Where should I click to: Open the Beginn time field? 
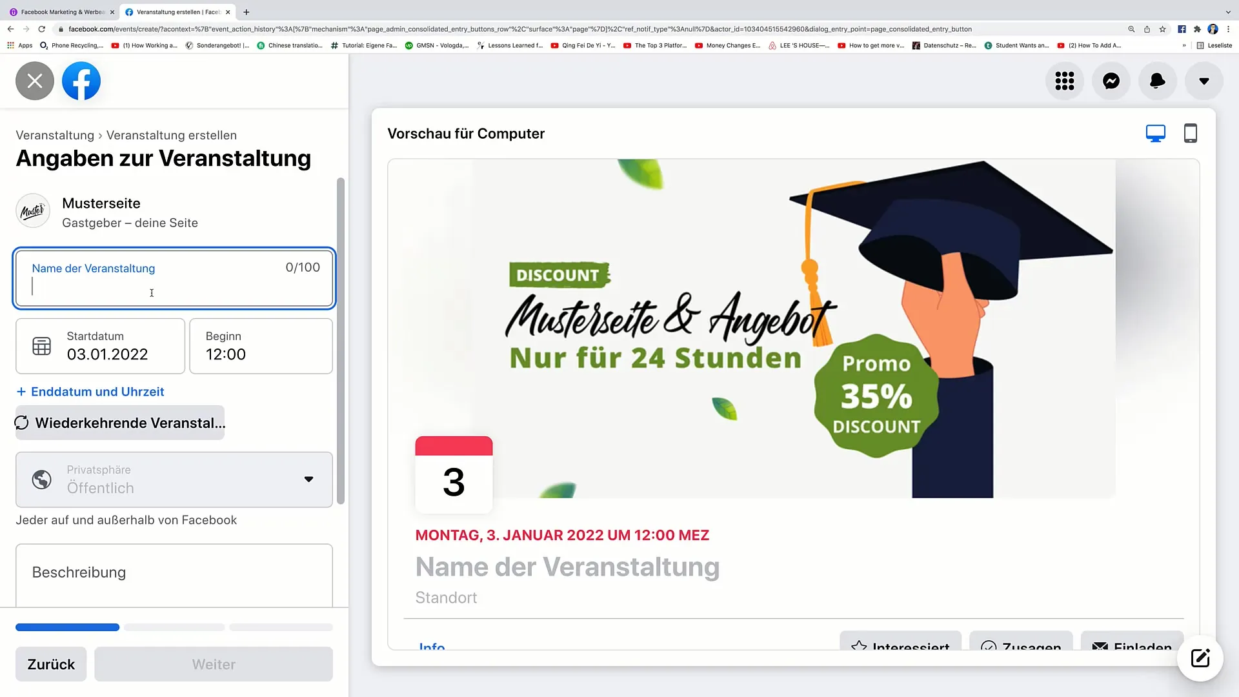[261, 346]
